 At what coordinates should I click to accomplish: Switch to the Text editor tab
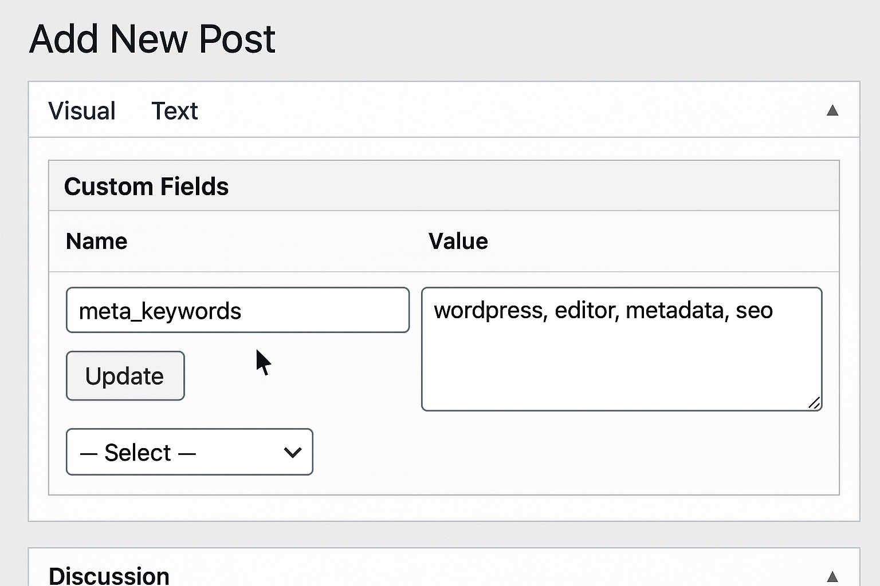coord(174,111)
